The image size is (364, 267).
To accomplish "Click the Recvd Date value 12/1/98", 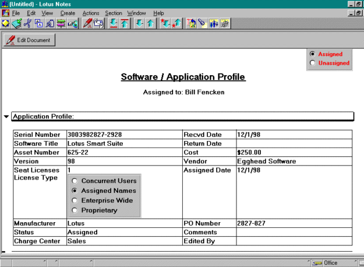I will [x=249, y=135].
